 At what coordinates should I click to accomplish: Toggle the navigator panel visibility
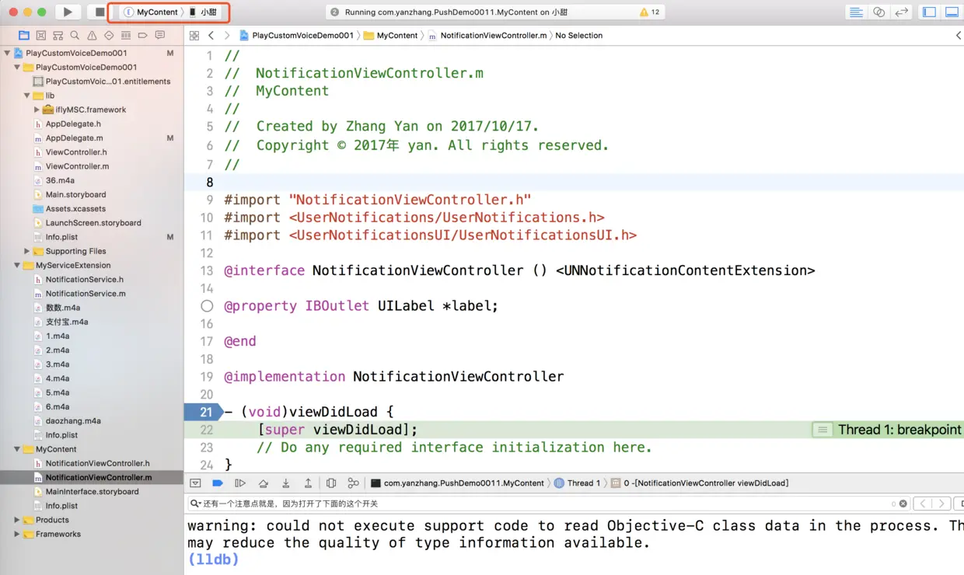click(x=929, y=12)
